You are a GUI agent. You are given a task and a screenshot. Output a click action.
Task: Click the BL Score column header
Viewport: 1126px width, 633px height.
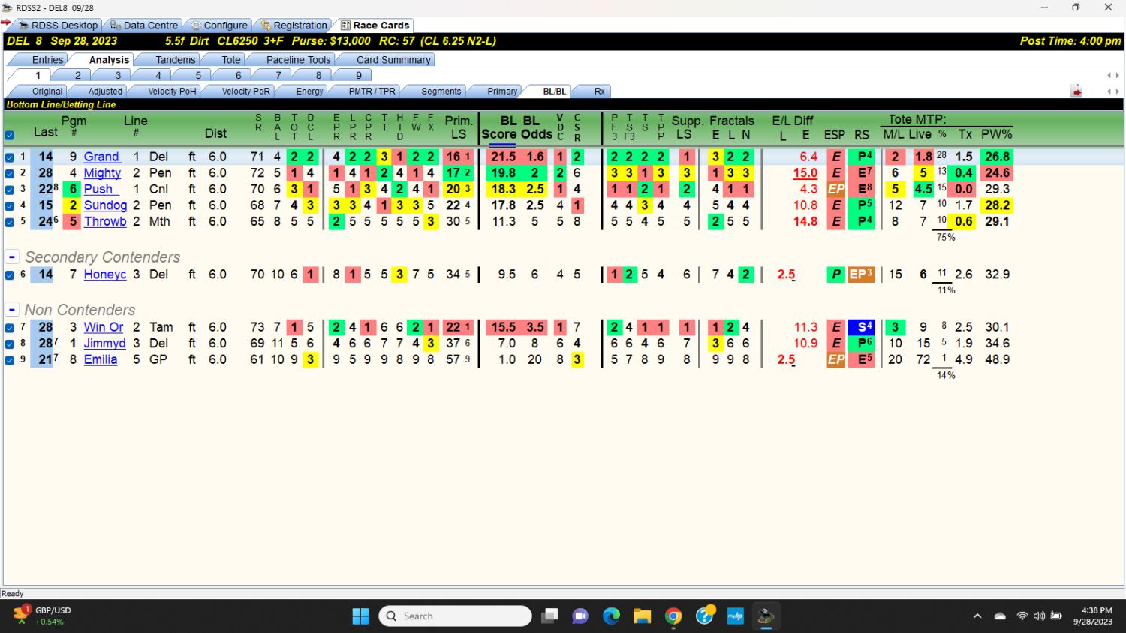click(x=499, y=127)
